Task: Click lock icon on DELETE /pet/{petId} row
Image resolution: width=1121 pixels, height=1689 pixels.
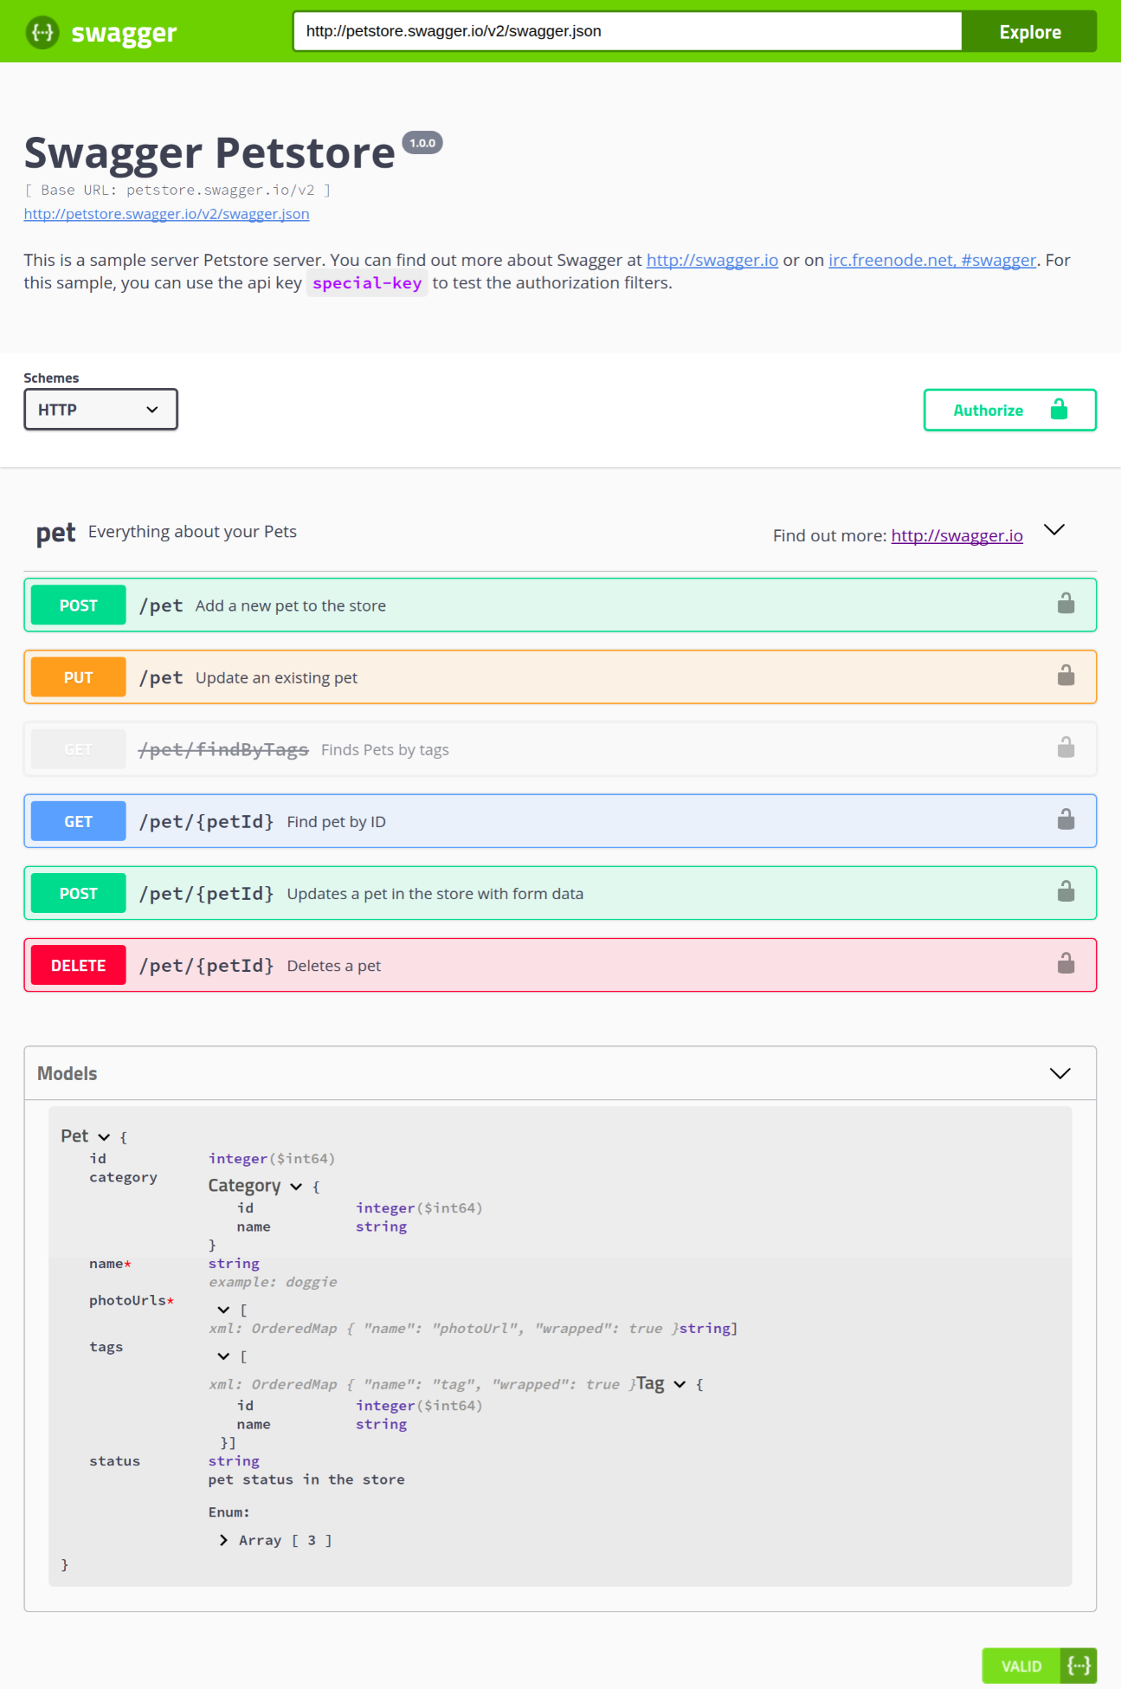Action: click(x=1066, y=963)
